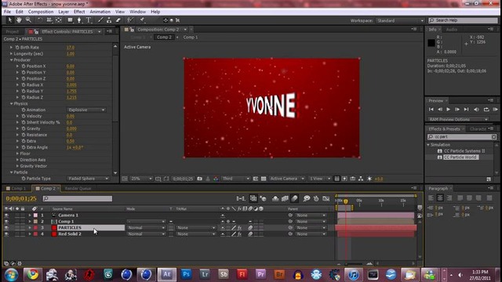
Task: Switch to Render Queue tab
Action: [x=78, y=188]
